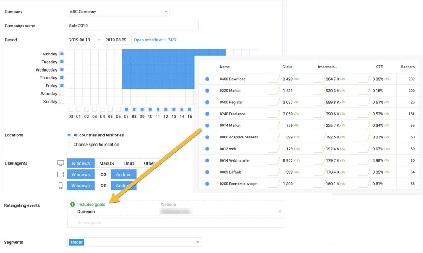Toggle desktop Linux user-agent button
This screenshot has height=253, width=423.
pos(129,163)
